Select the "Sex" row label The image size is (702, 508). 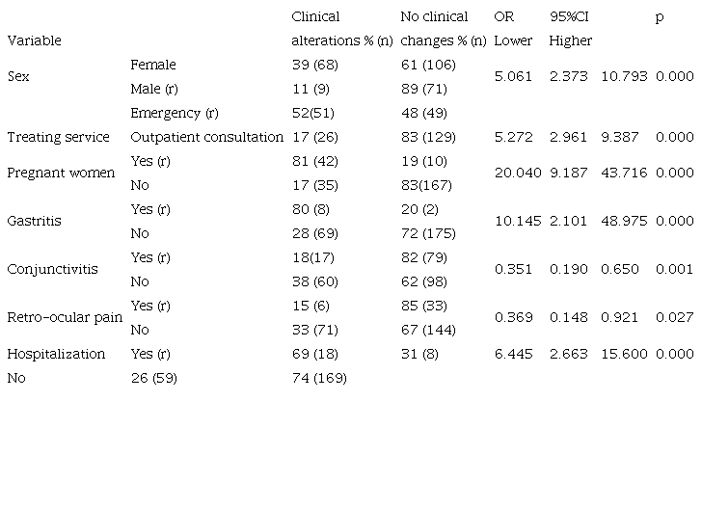(17, 77)
